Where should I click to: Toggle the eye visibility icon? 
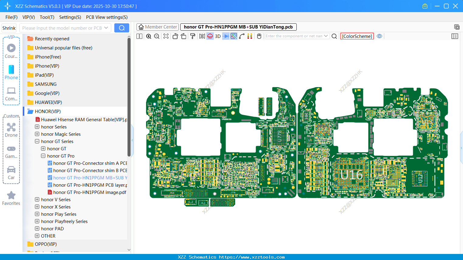coord(379,36)
